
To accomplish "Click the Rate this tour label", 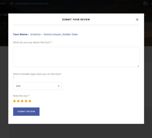I will click(21, 96).
